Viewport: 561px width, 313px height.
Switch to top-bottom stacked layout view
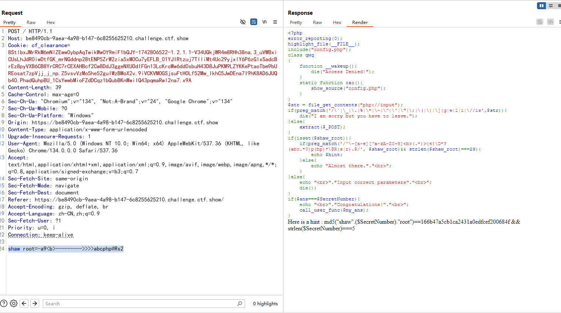551,6
